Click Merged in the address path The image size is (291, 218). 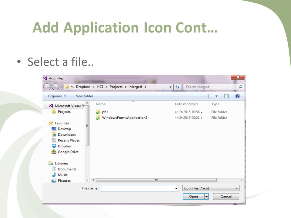[135, 87]
